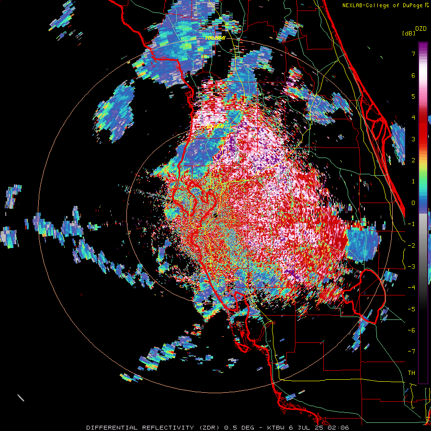
Task: Click the 0.5 DEG elevation text
Action: (240, 428)
